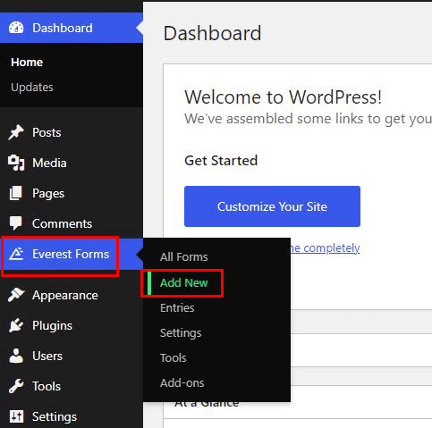Click the Dashboard gauge icon

click(x=16, y=28)
